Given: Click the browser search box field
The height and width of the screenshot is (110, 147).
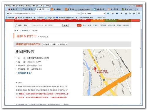Looking at the screenshot, I should pos(93,13).
